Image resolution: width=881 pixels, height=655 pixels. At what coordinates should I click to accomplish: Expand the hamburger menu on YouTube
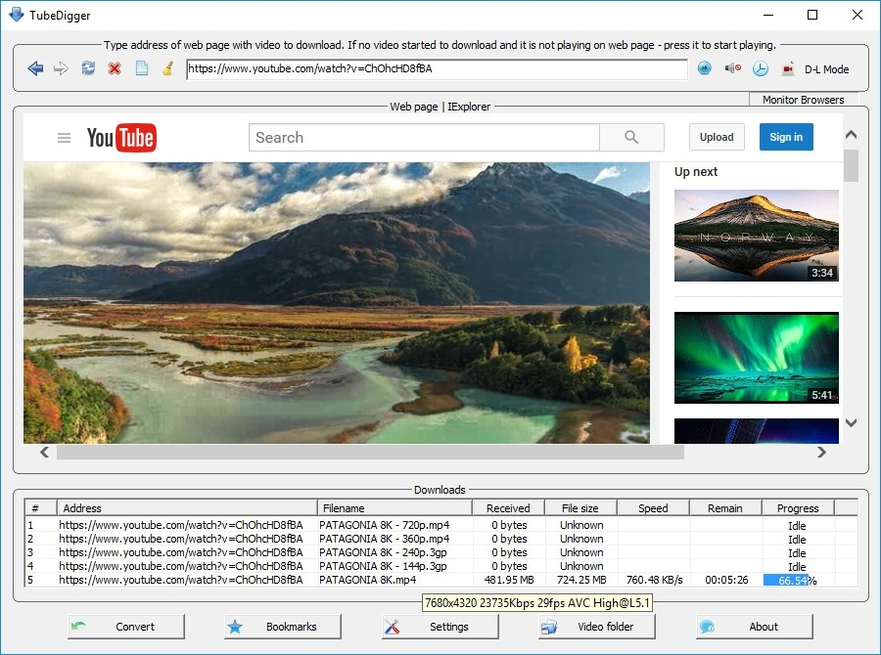(64, 138)
